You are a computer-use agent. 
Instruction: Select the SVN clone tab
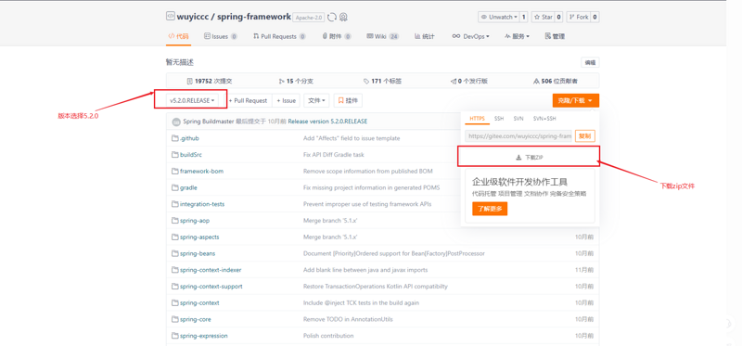click(518, 119)
